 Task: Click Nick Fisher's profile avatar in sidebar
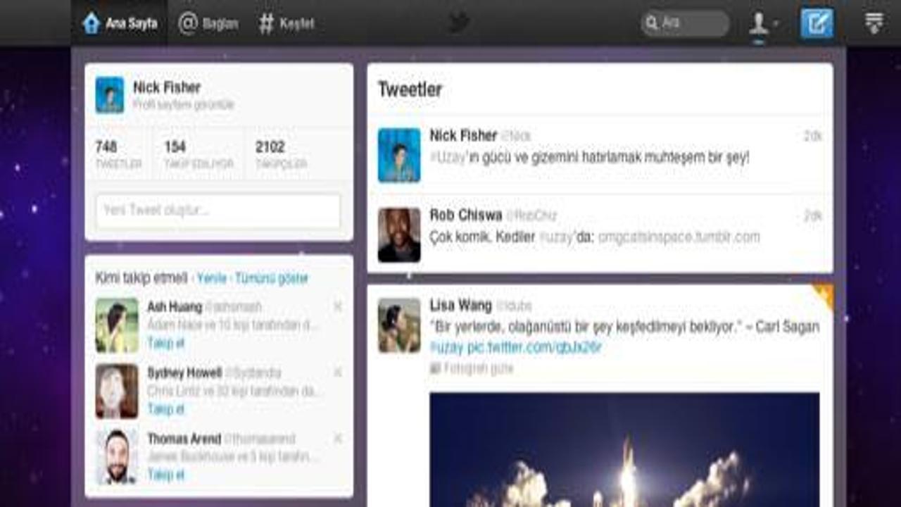tap(110, 95)
